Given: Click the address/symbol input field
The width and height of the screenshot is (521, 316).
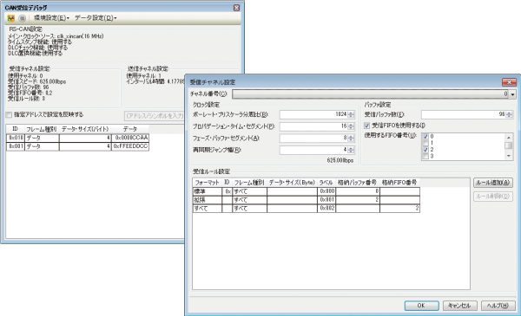Looking at the screenshot, I should (x=155, y=116).
